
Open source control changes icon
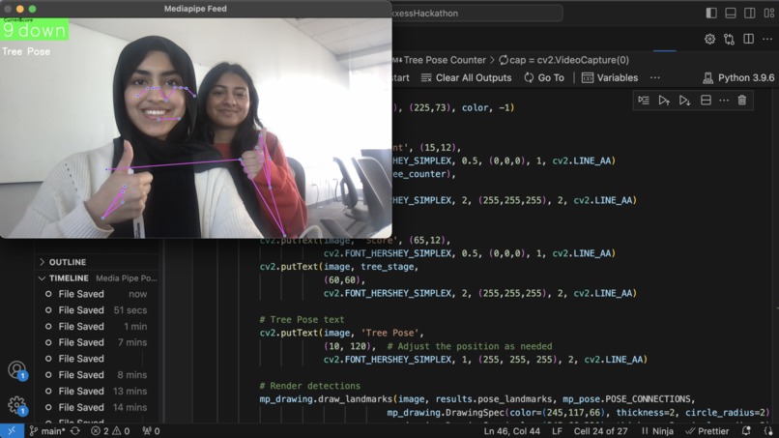pyautogui.click(x=729, y=40)
